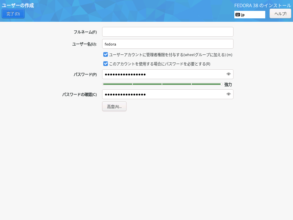Click the FEDORA 38 のインストール heading
Screen dimensions: 293x220
coord(263,5)
